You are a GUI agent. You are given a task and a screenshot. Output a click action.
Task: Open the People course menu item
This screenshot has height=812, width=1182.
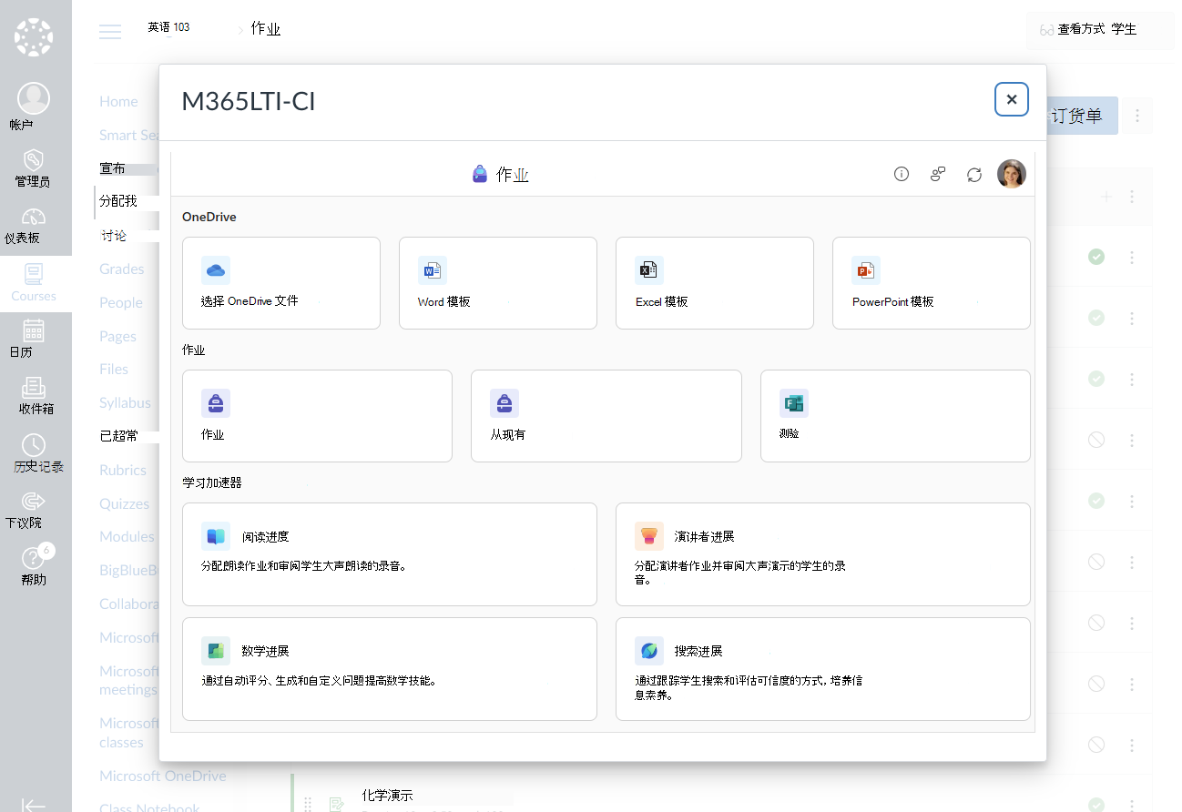[121, 302]
